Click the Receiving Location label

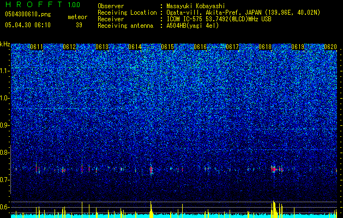pos(127,13)
